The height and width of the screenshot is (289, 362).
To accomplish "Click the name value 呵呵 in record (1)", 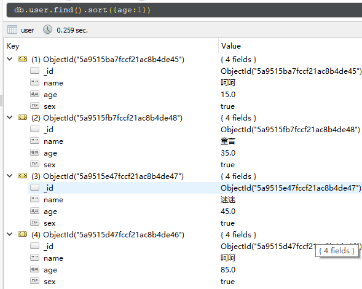I will pyautogui.click(x=228, y=83).
